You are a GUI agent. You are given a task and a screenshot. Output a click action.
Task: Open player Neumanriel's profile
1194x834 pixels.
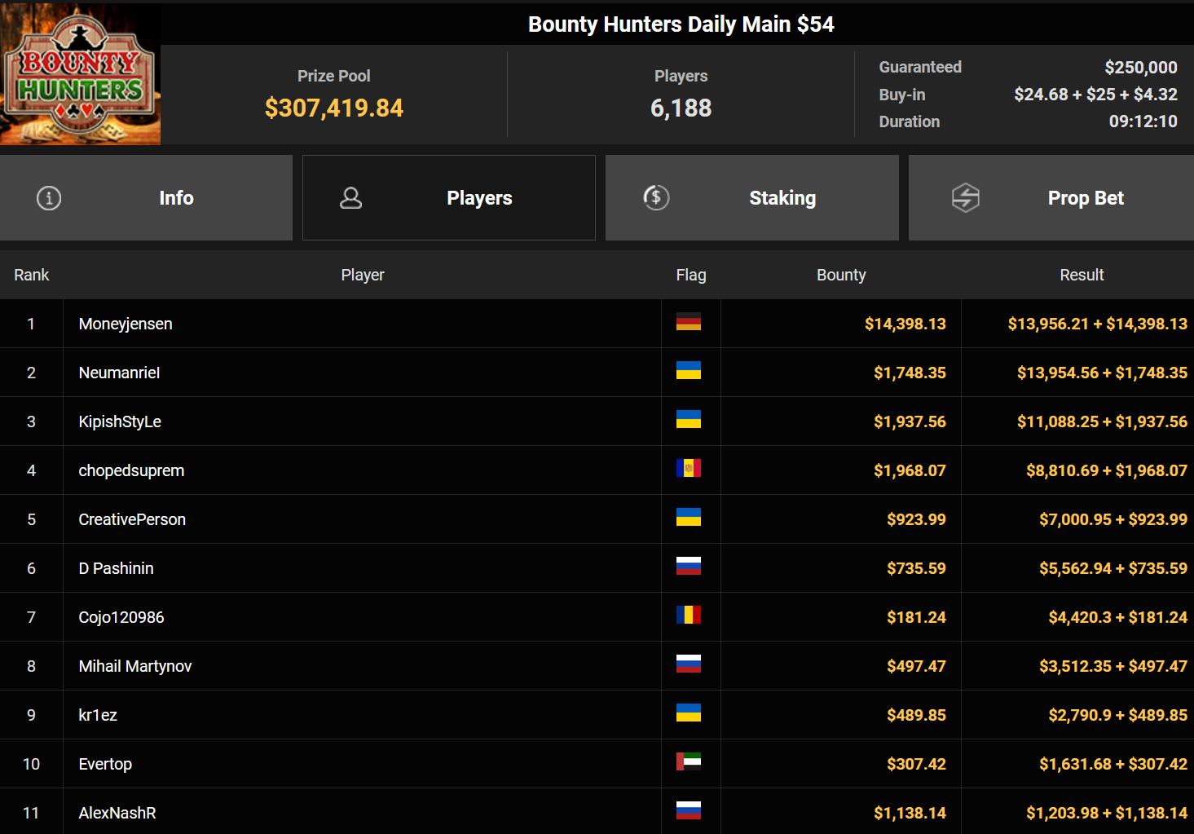119,373
